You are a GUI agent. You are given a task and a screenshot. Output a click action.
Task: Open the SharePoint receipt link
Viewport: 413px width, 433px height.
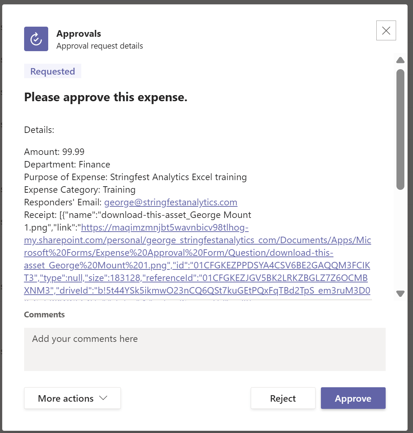coord(197,240)
